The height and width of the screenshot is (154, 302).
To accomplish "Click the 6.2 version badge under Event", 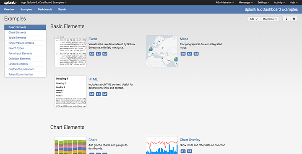I will [105, 54].
